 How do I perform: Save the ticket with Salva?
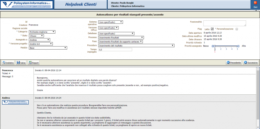coord(21,63)
